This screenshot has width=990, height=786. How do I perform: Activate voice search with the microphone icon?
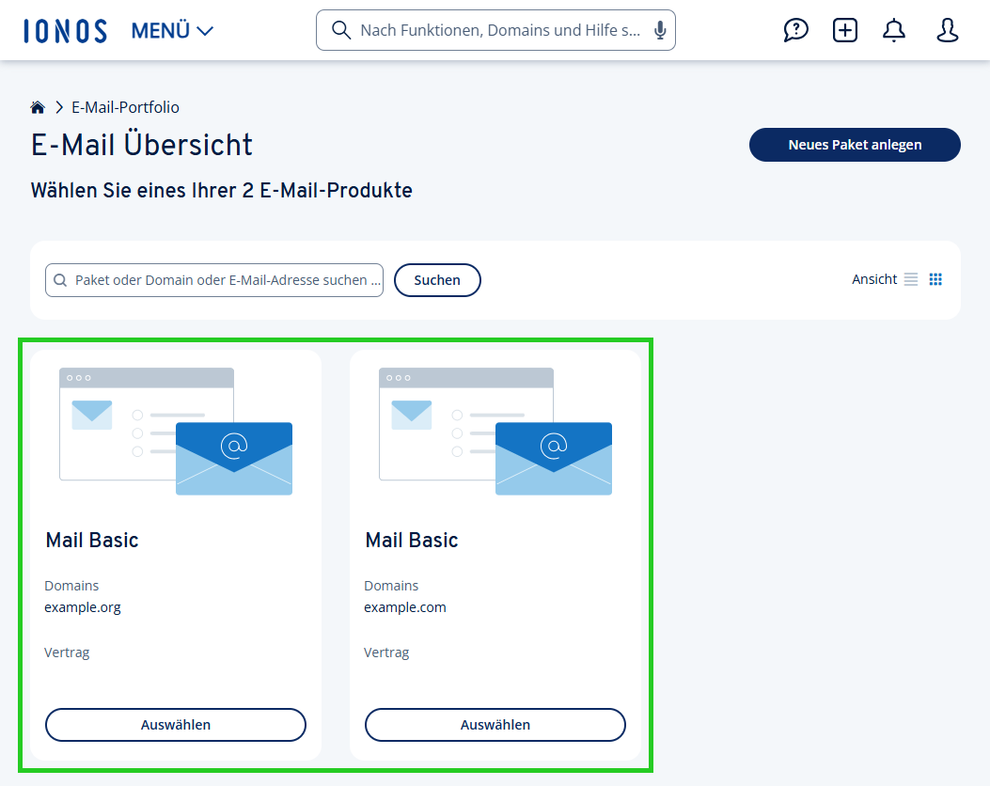tap(659, 29)
